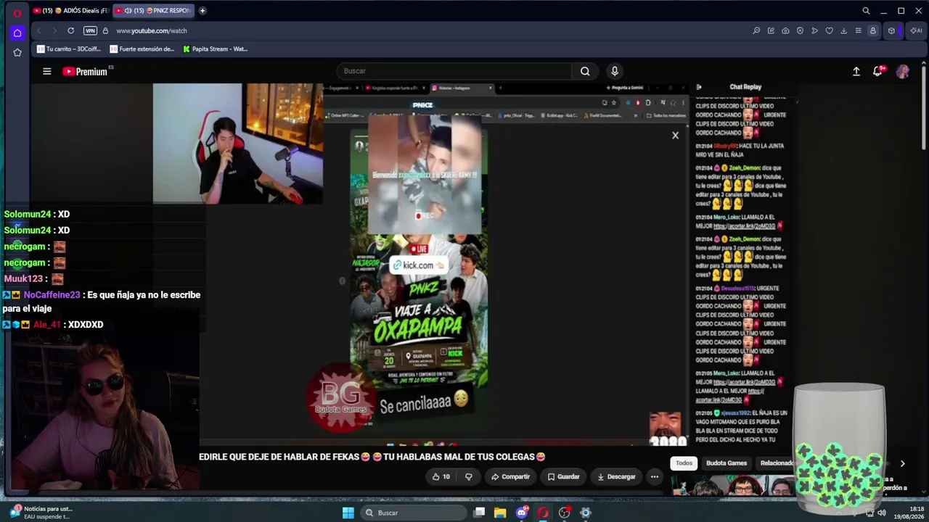Screen dimensions: 929x522
Task: Open the YouTube account avatar menu
Action: point(903,71)
